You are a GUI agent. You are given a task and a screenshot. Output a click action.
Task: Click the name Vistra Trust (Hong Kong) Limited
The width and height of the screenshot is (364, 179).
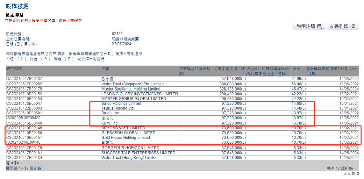[x=129, y=158]
